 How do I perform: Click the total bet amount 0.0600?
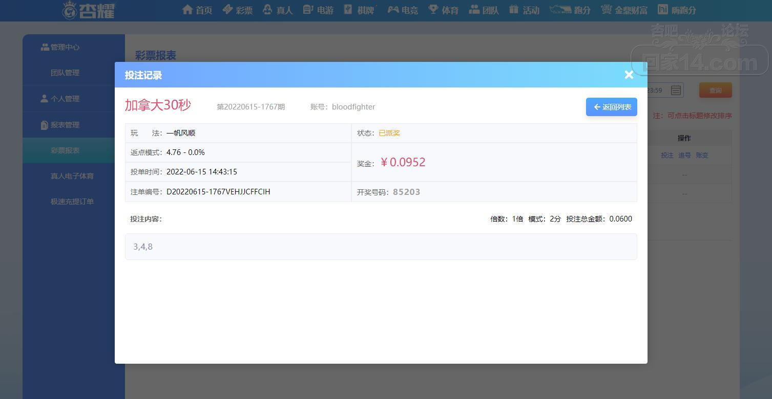pyautogui.click(x=621, y=219)
